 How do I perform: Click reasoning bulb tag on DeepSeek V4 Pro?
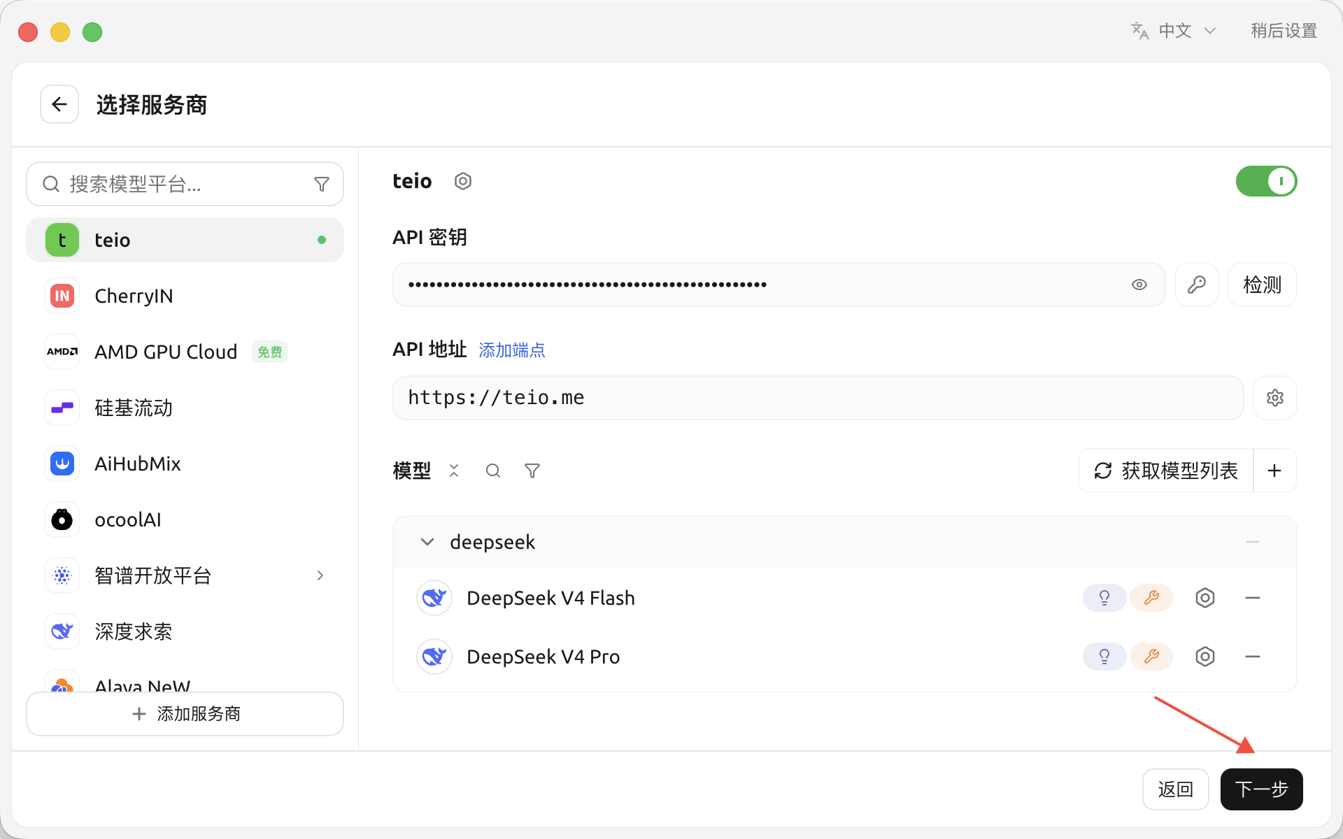1104,657
